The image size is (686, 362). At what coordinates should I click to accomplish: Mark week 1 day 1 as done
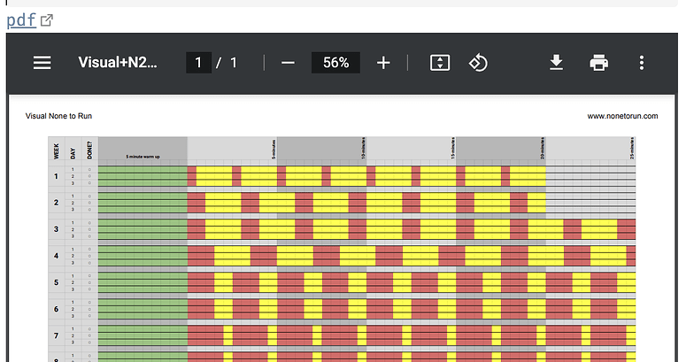click(x=89, y=169)
